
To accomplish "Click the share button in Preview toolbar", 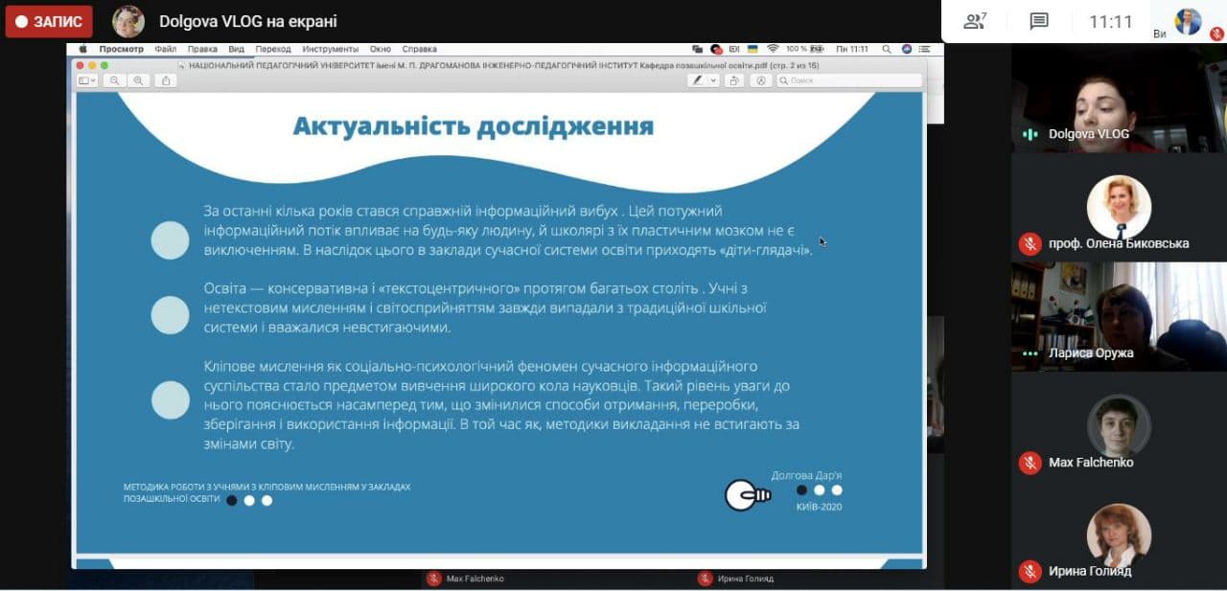I will click(166, 80).
